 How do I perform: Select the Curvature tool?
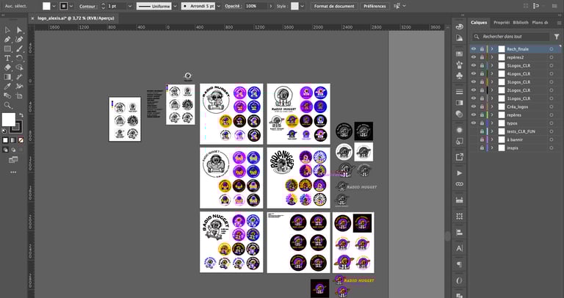click(19, 40)
